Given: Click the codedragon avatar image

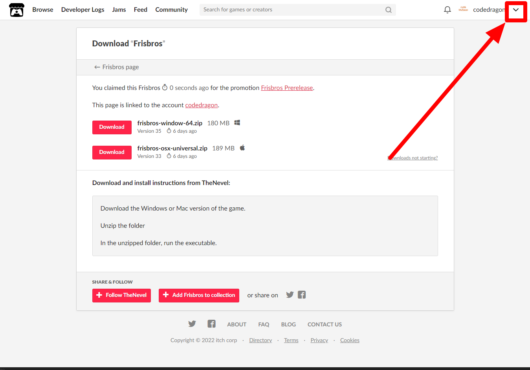Looking at the screenshot, I should coord(463,9).
